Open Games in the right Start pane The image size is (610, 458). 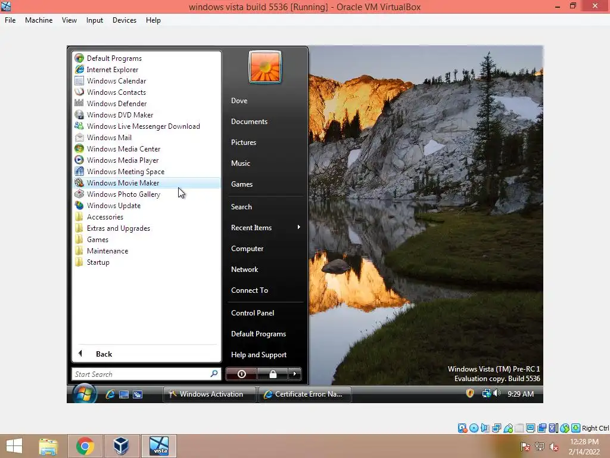[265, 184]
